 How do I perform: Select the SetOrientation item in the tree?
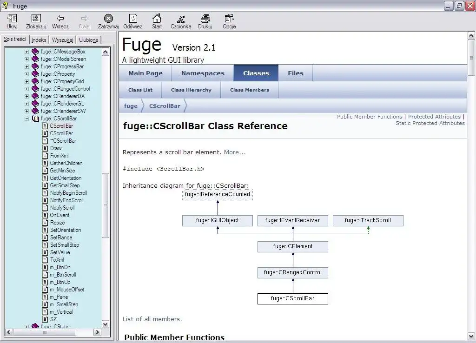tap(65, 230)
